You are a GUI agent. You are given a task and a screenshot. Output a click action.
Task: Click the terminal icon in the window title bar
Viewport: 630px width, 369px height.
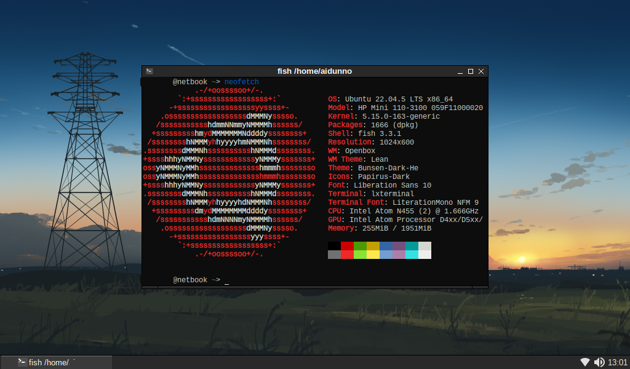(x=150, y=71)
